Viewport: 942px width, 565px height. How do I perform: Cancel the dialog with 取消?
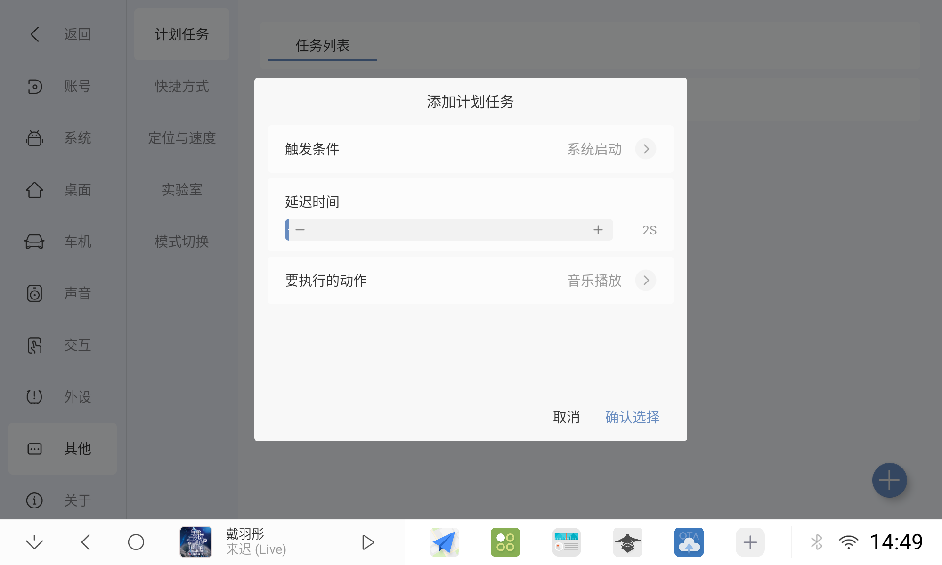tap(566, 417)
